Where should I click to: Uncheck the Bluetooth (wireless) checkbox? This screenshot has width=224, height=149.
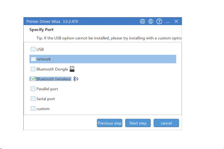[x=33, y=79]
